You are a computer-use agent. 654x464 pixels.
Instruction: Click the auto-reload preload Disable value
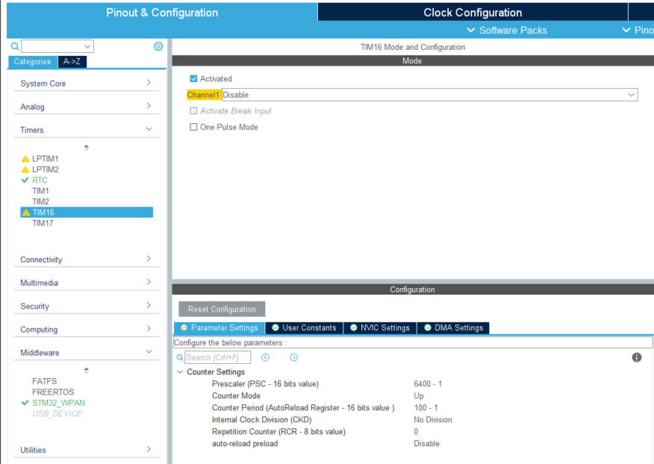pyautogui.click(x=427, y=444)
